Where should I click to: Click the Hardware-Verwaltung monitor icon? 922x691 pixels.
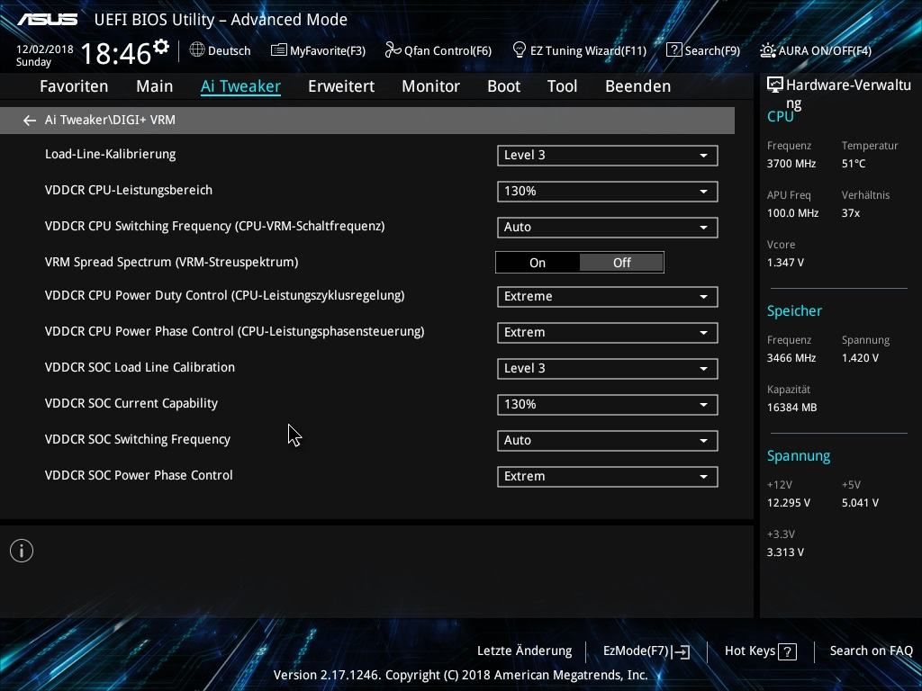[x=775, y=85]
